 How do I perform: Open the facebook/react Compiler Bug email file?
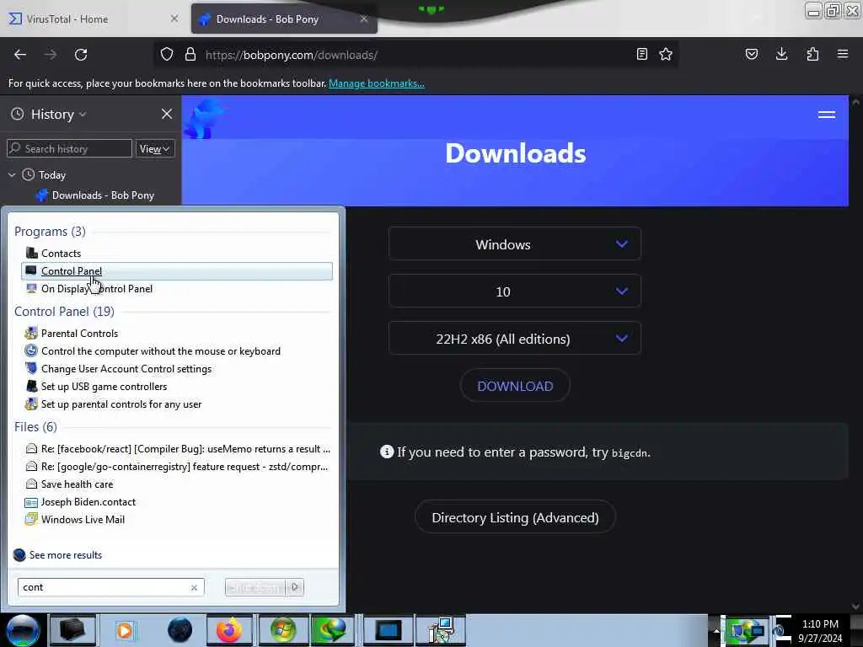(178, 449)
